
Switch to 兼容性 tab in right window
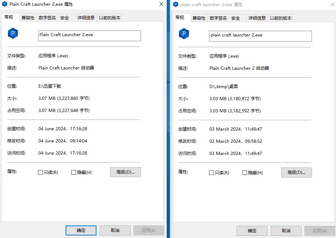click(x=199, y=18)
